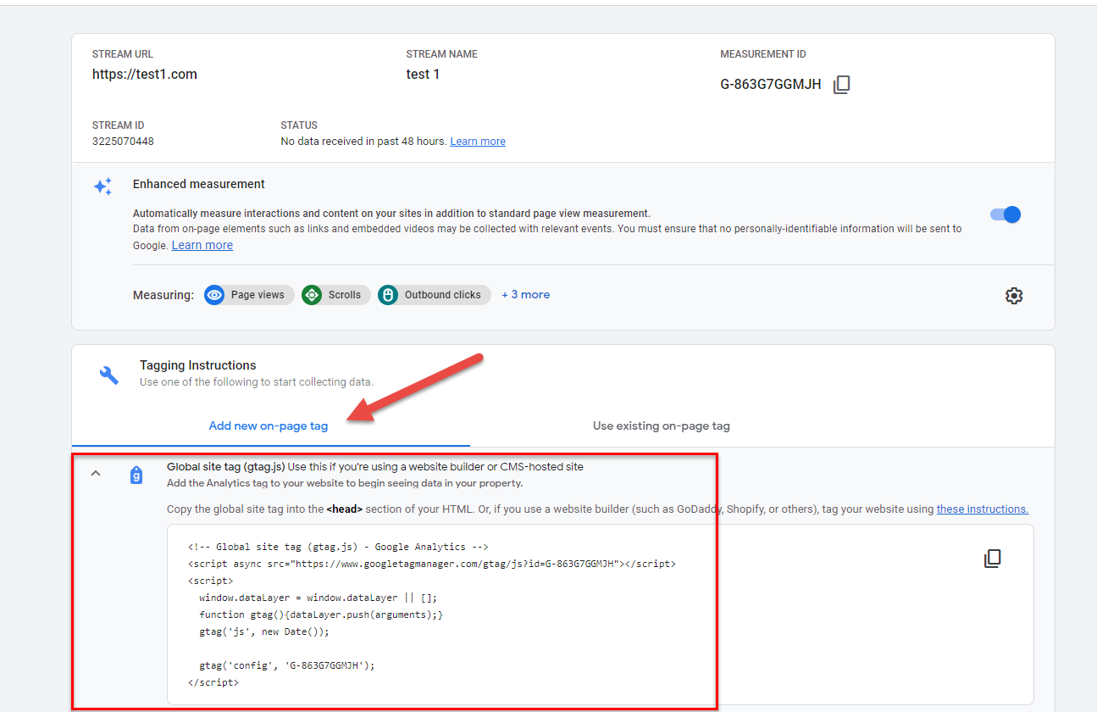The image size is (1097, 712).
Task: Open 'these instructions' link
Action: click(x=983, y=509)
